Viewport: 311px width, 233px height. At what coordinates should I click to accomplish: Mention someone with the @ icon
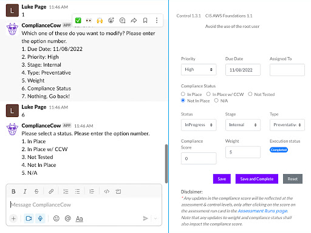(68, 218)
